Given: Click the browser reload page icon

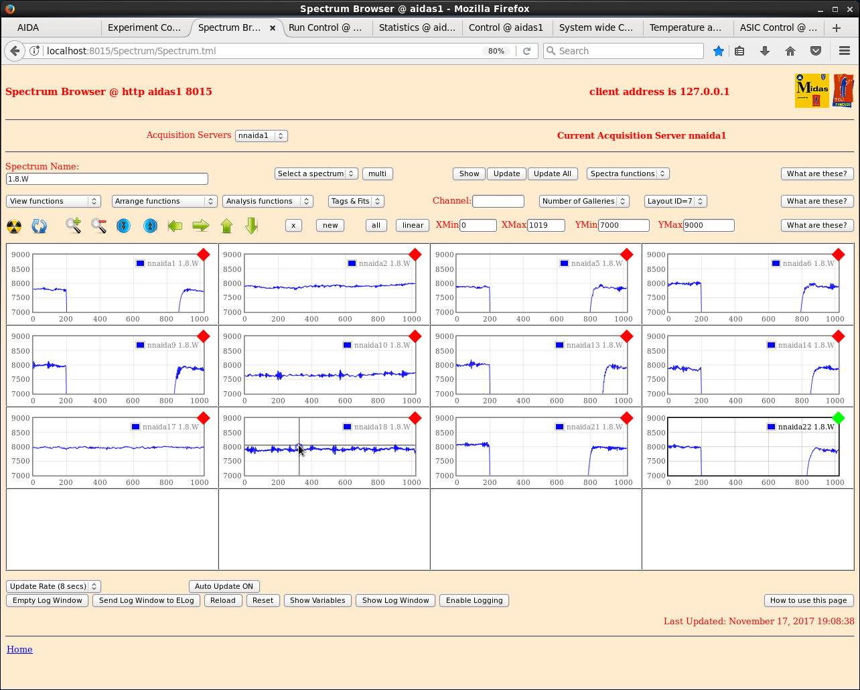Looking at the screenshot, I should click(526, 51).
